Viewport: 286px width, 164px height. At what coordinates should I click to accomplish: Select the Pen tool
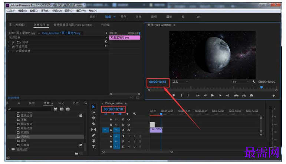click(93, 135)
